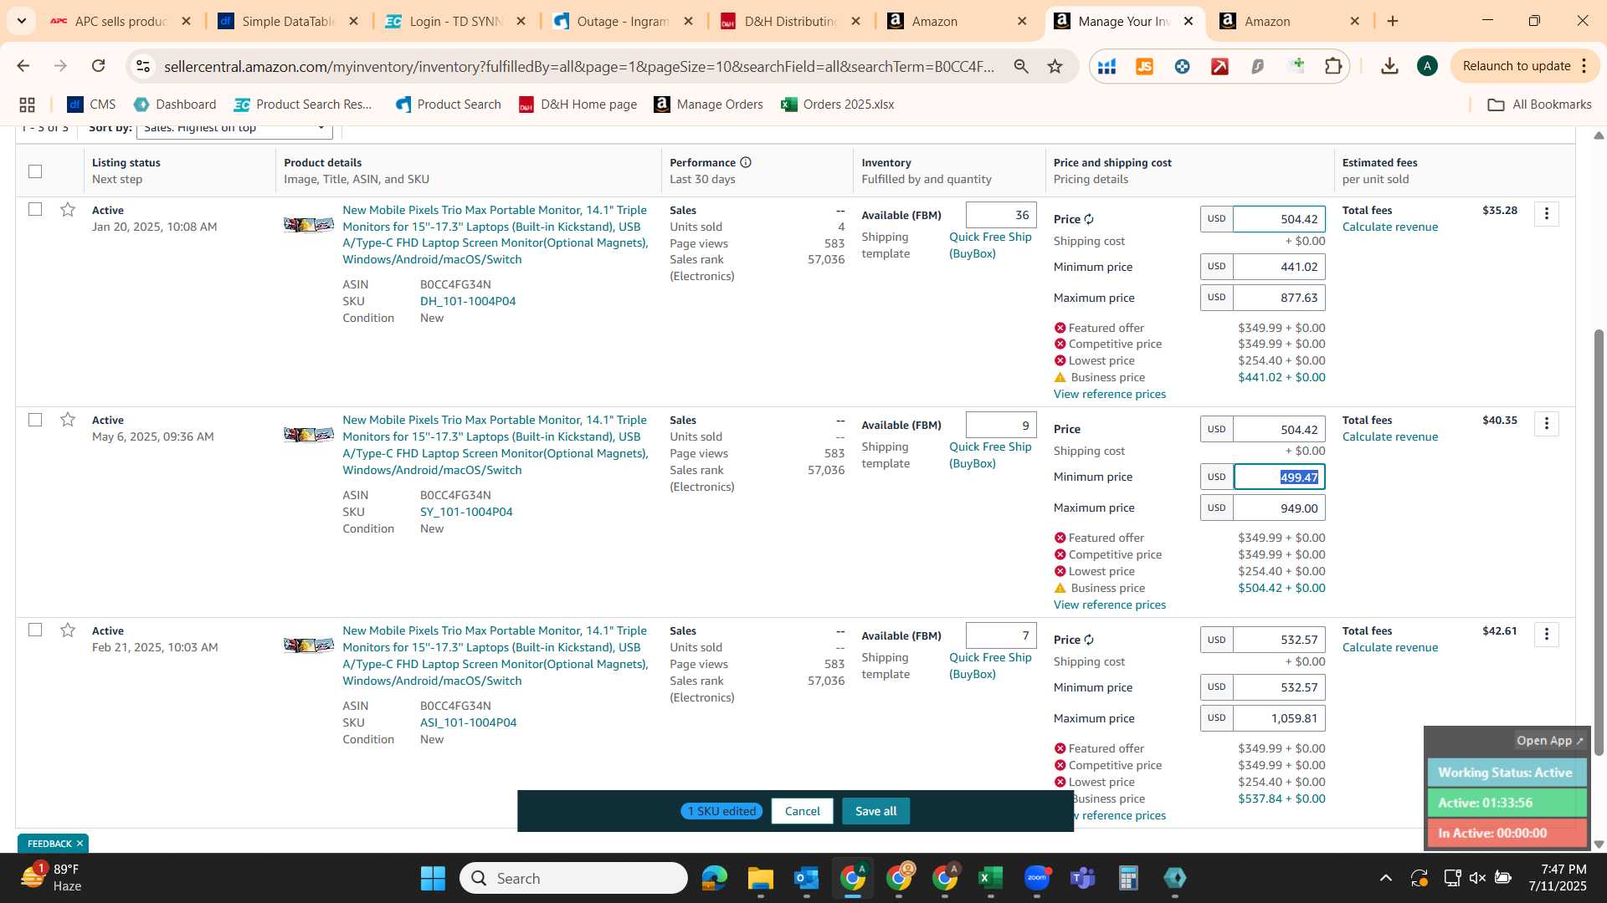The image size is (1607, 903).
Task: Open a new browser tab
Action: (1393, 21)
